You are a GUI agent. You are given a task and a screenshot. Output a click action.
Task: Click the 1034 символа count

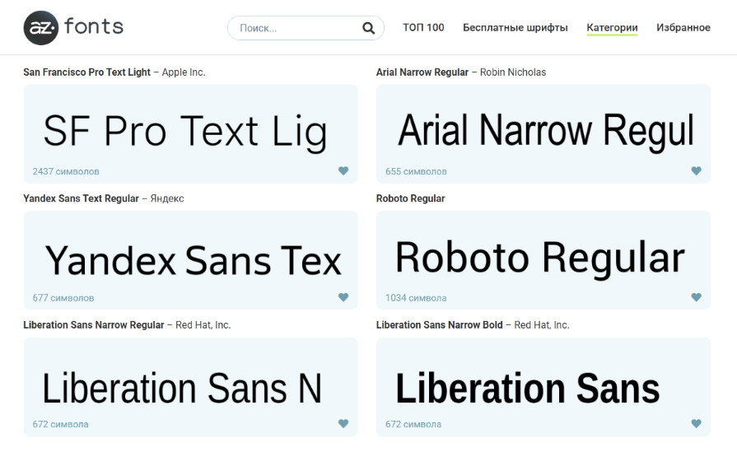(416, 298)
